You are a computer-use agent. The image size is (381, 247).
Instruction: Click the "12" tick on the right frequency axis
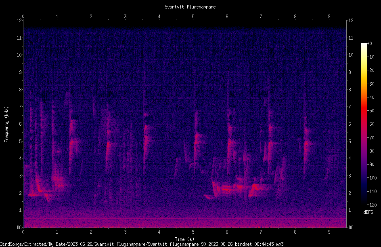point(351,21)
